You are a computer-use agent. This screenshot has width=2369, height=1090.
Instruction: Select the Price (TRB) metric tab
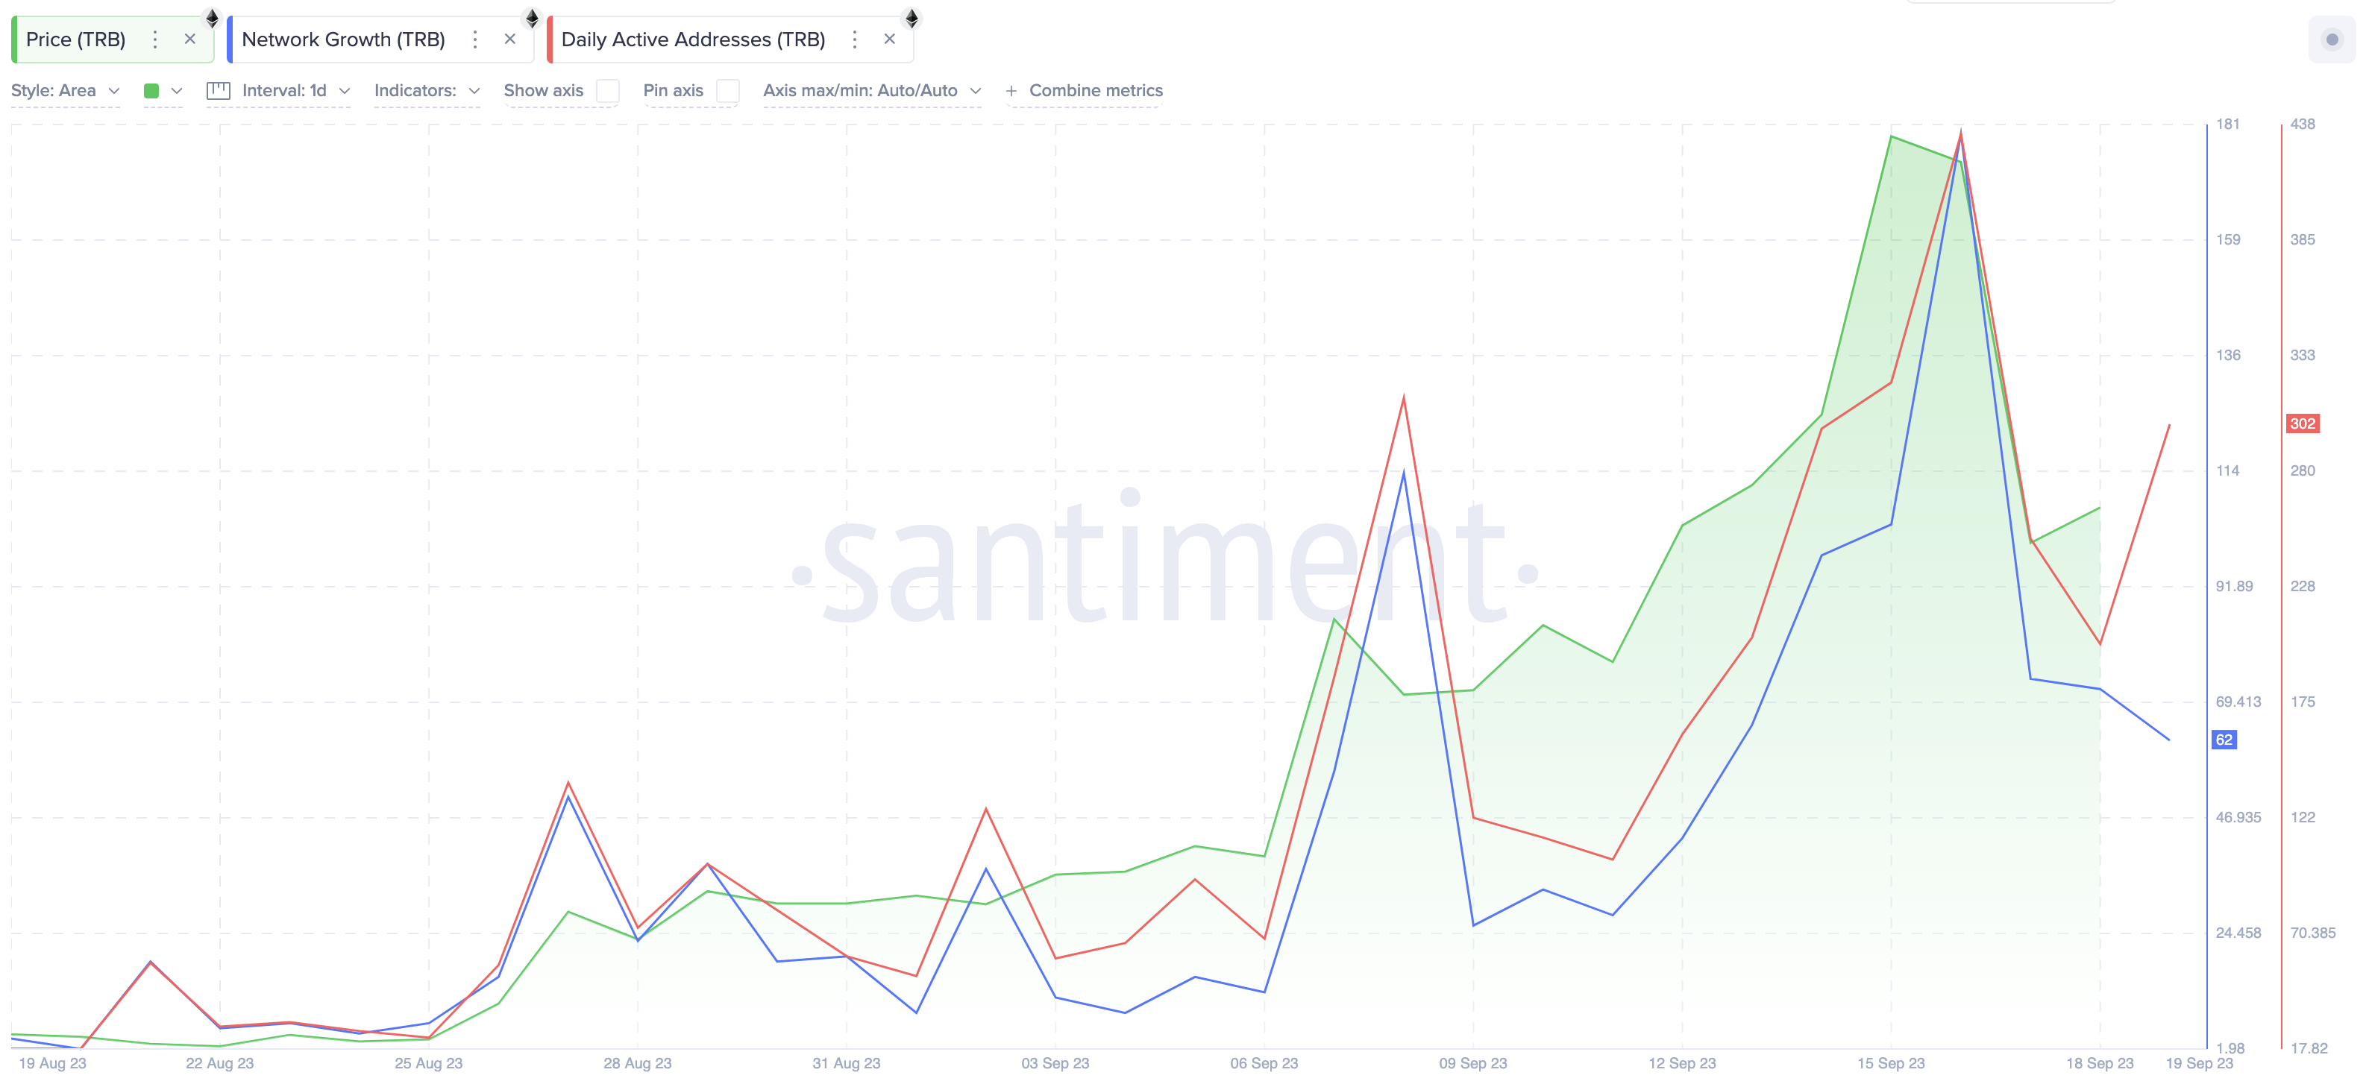click(x=75, y=40)
